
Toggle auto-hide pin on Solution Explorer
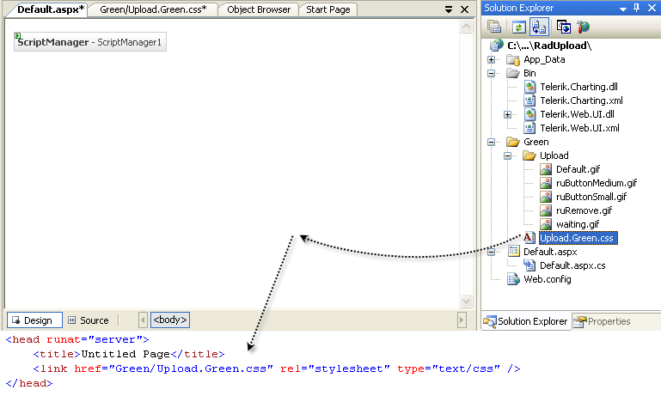click(x=636, y=8)
